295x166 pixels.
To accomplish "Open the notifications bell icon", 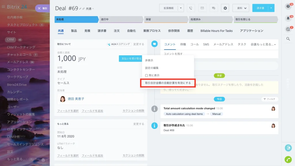I will pyautogui.click(x=288, y=18).
